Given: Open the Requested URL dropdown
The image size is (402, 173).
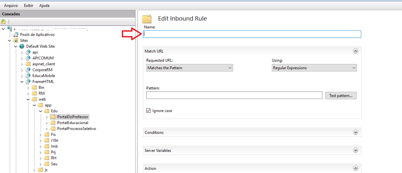Looking at the screenshot, I should click(189, 68).
